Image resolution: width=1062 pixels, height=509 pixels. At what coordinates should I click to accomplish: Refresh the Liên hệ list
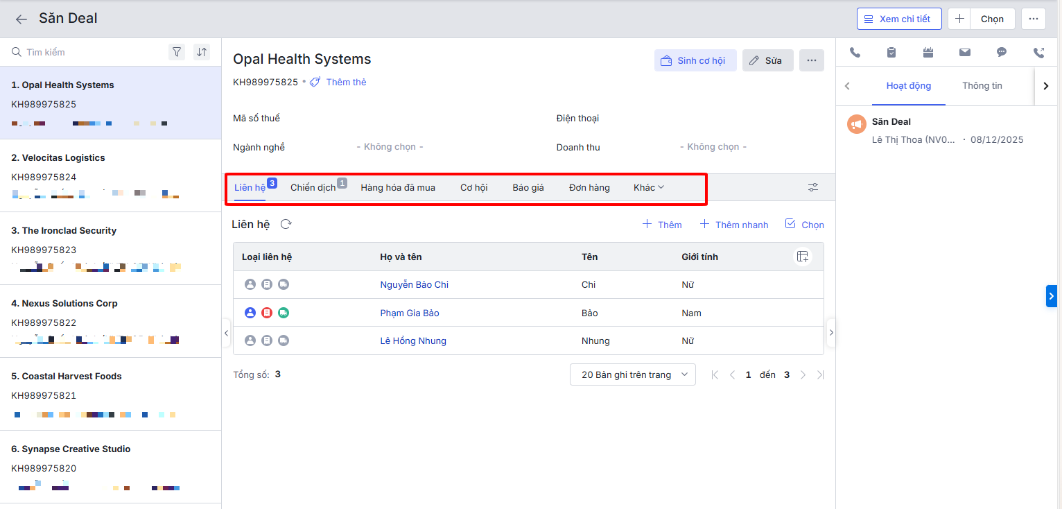[x=286, y=224]
